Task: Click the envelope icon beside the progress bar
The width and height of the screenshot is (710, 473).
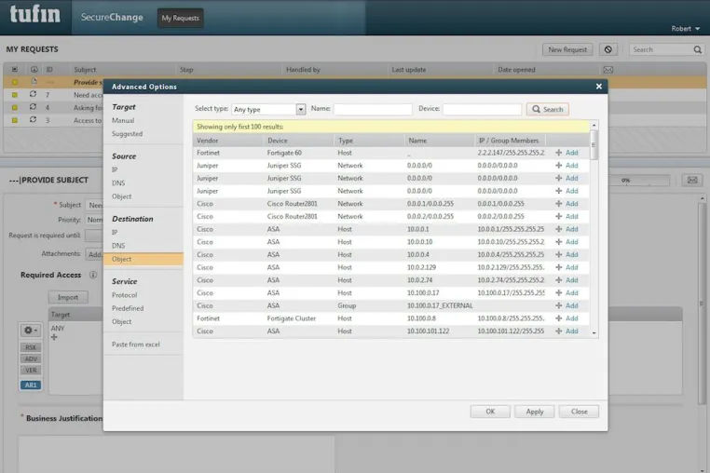Action: coord(692,180)
